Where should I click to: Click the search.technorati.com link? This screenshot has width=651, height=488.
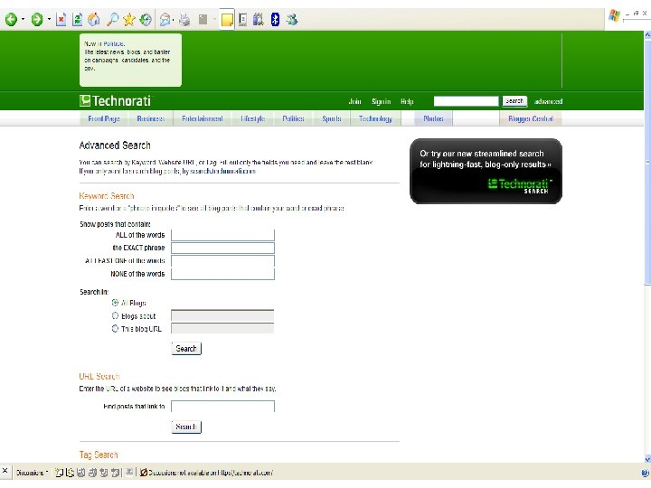click(223, 171)
